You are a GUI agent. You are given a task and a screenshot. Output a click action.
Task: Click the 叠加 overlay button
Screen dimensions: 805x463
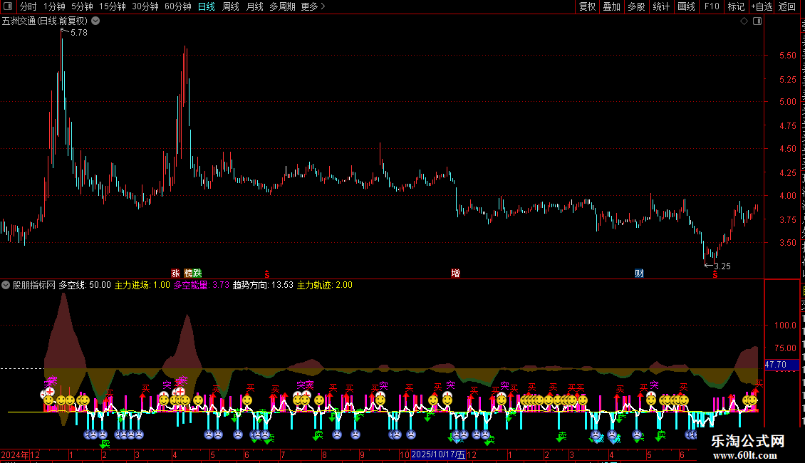612,6
